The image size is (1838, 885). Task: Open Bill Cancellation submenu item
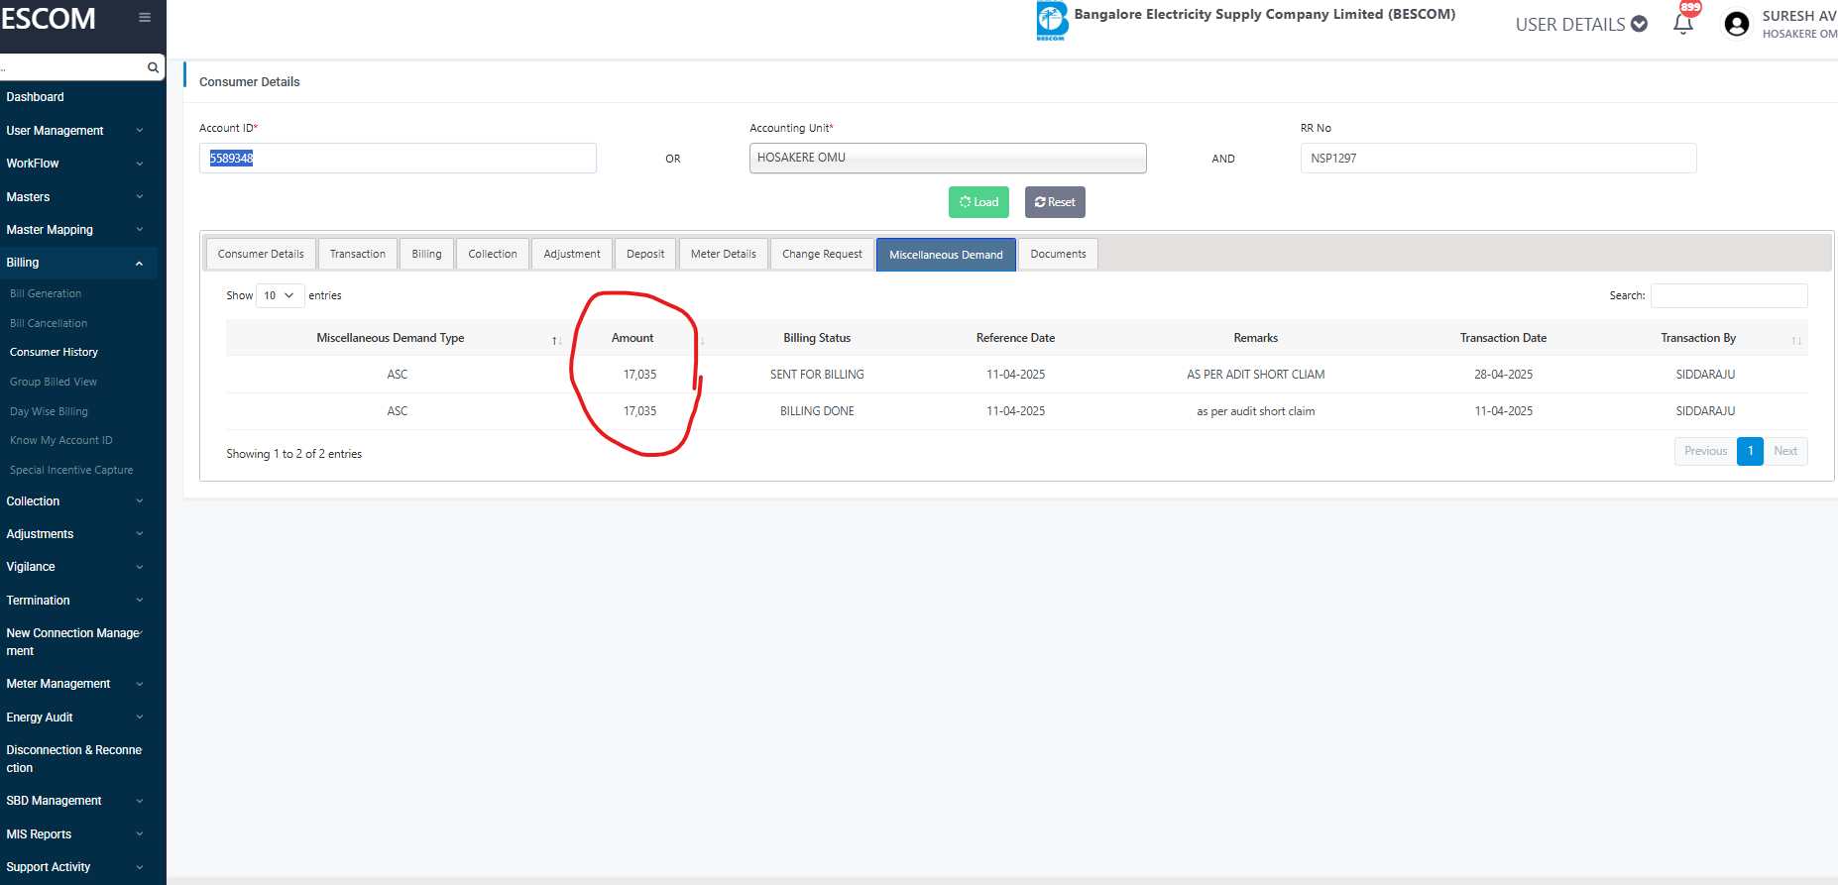[49, 323]
